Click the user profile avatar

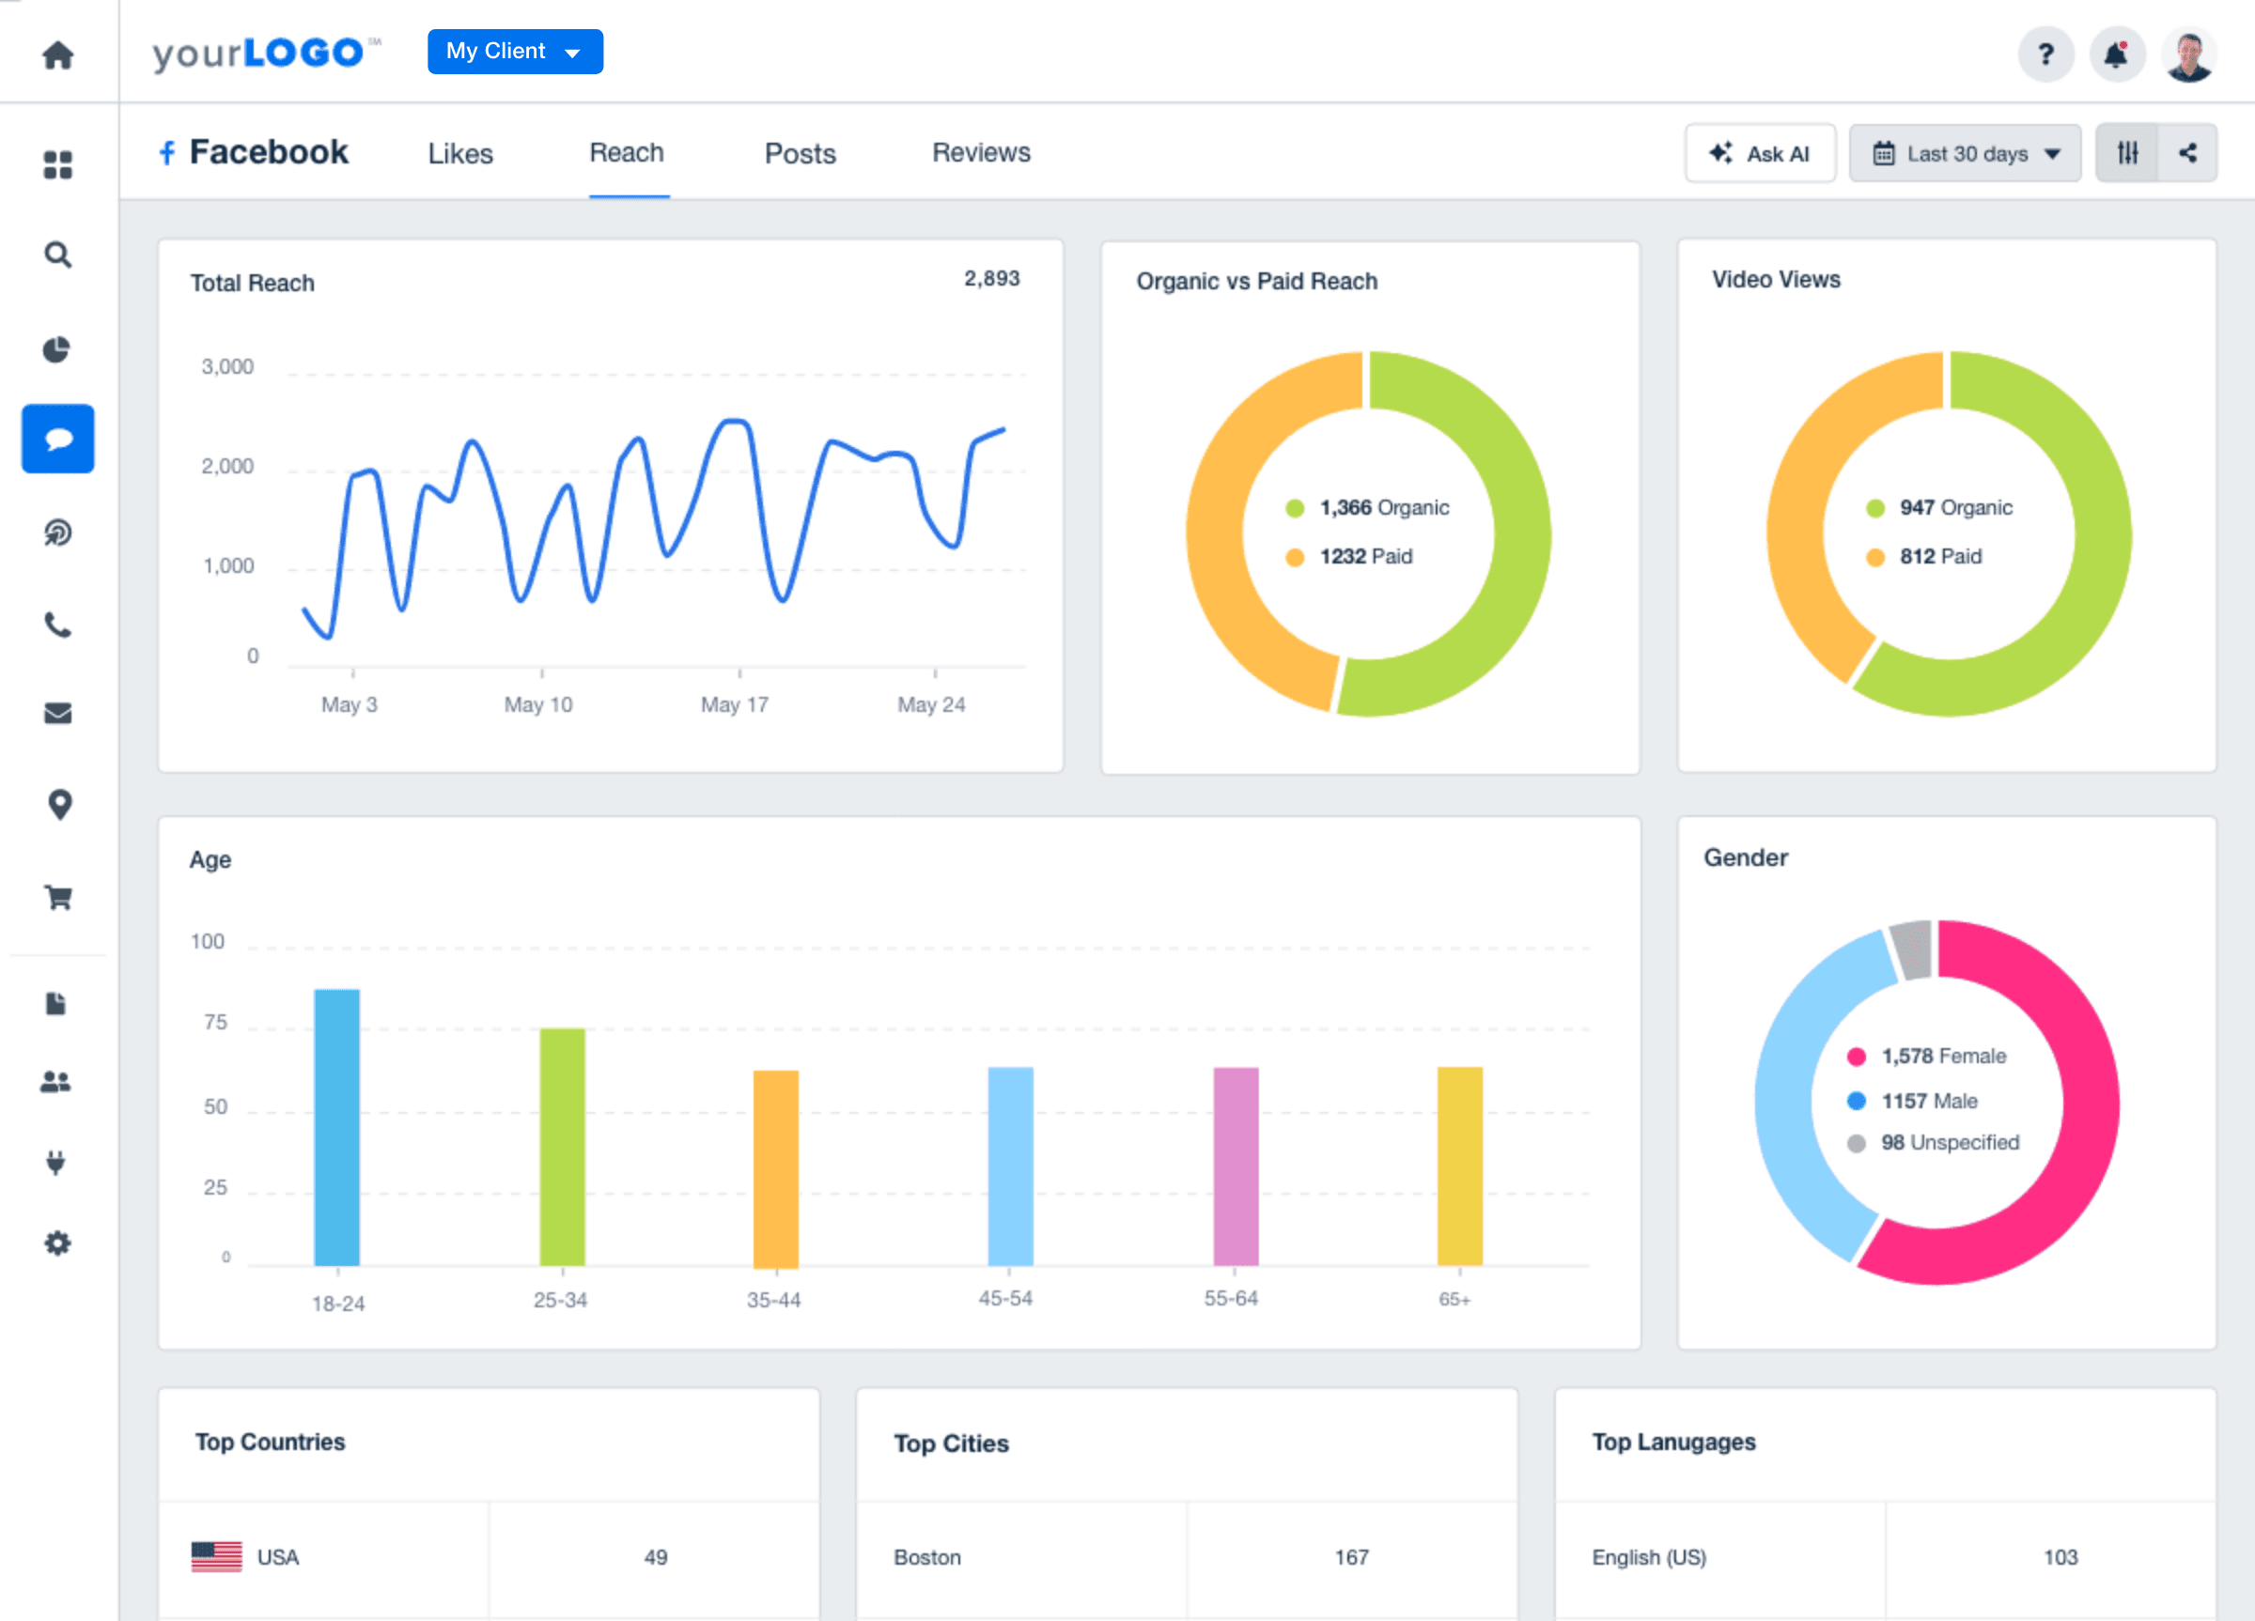2191,54
